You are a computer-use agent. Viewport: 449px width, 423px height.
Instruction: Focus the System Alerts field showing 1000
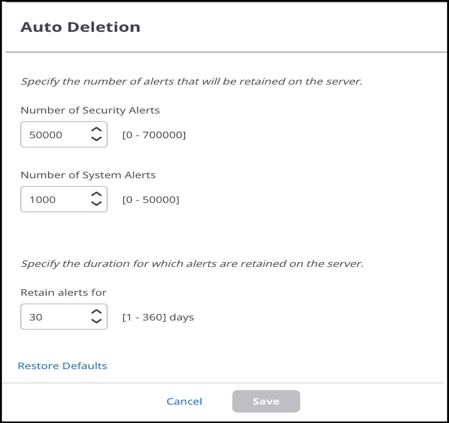(64, 199)
